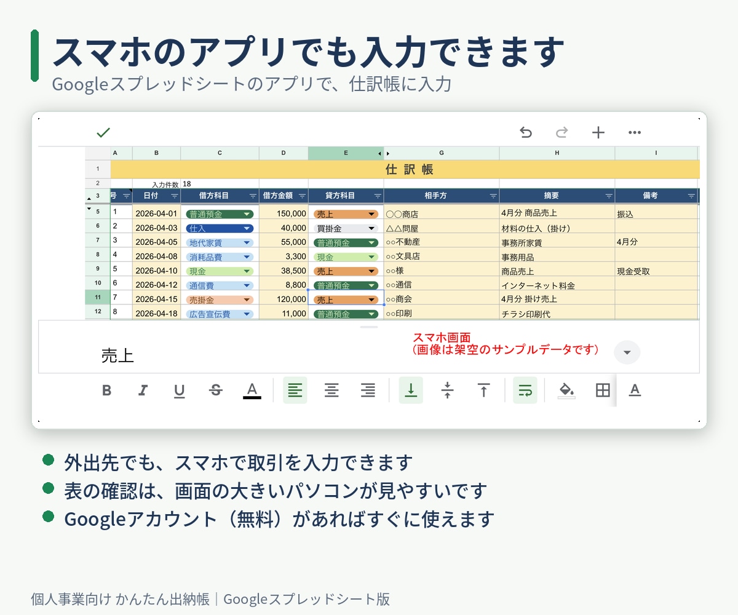This screenshot has width=738, height=615.
Task: Set vertical alignment to middle
Action: pyautogui.click(x=448, y=390)
